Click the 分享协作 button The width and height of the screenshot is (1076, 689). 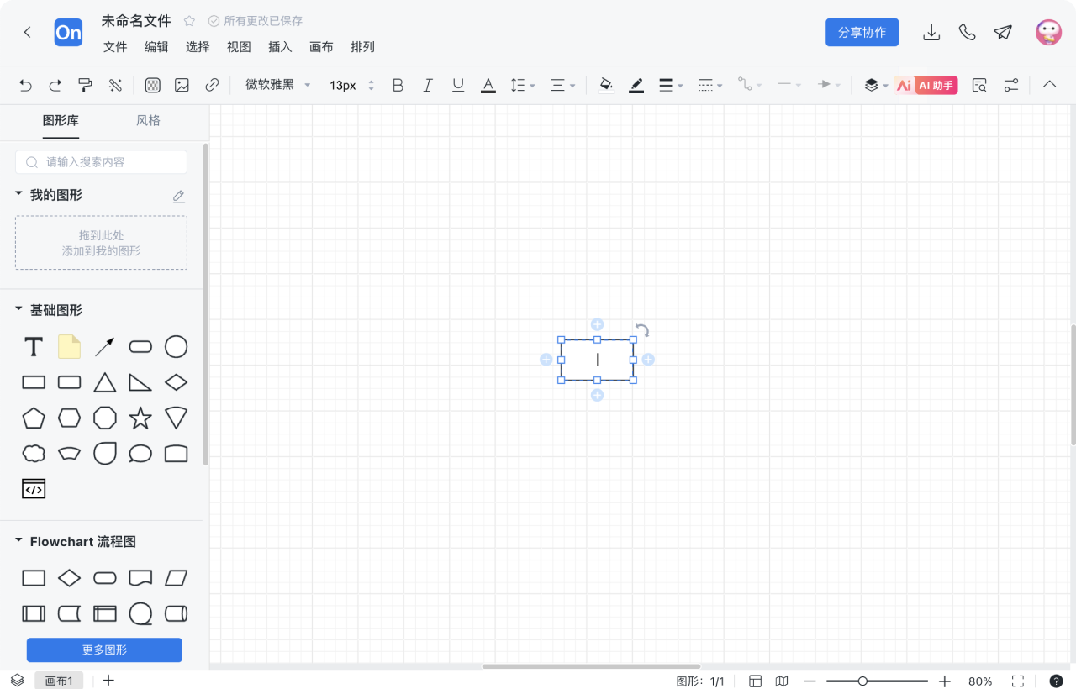tap(862, 32)
